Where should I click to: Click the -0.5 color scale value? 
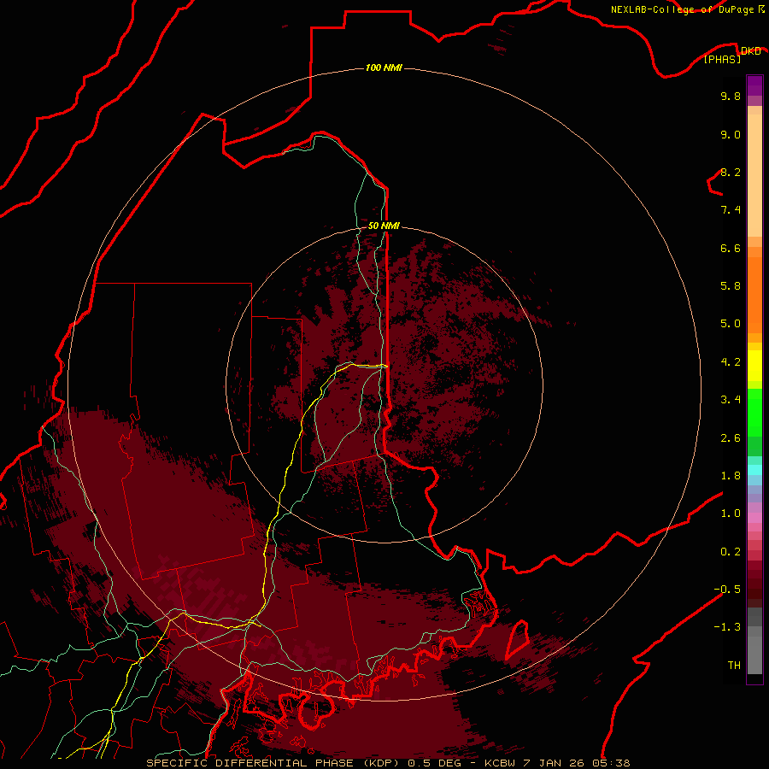(727, 590)
